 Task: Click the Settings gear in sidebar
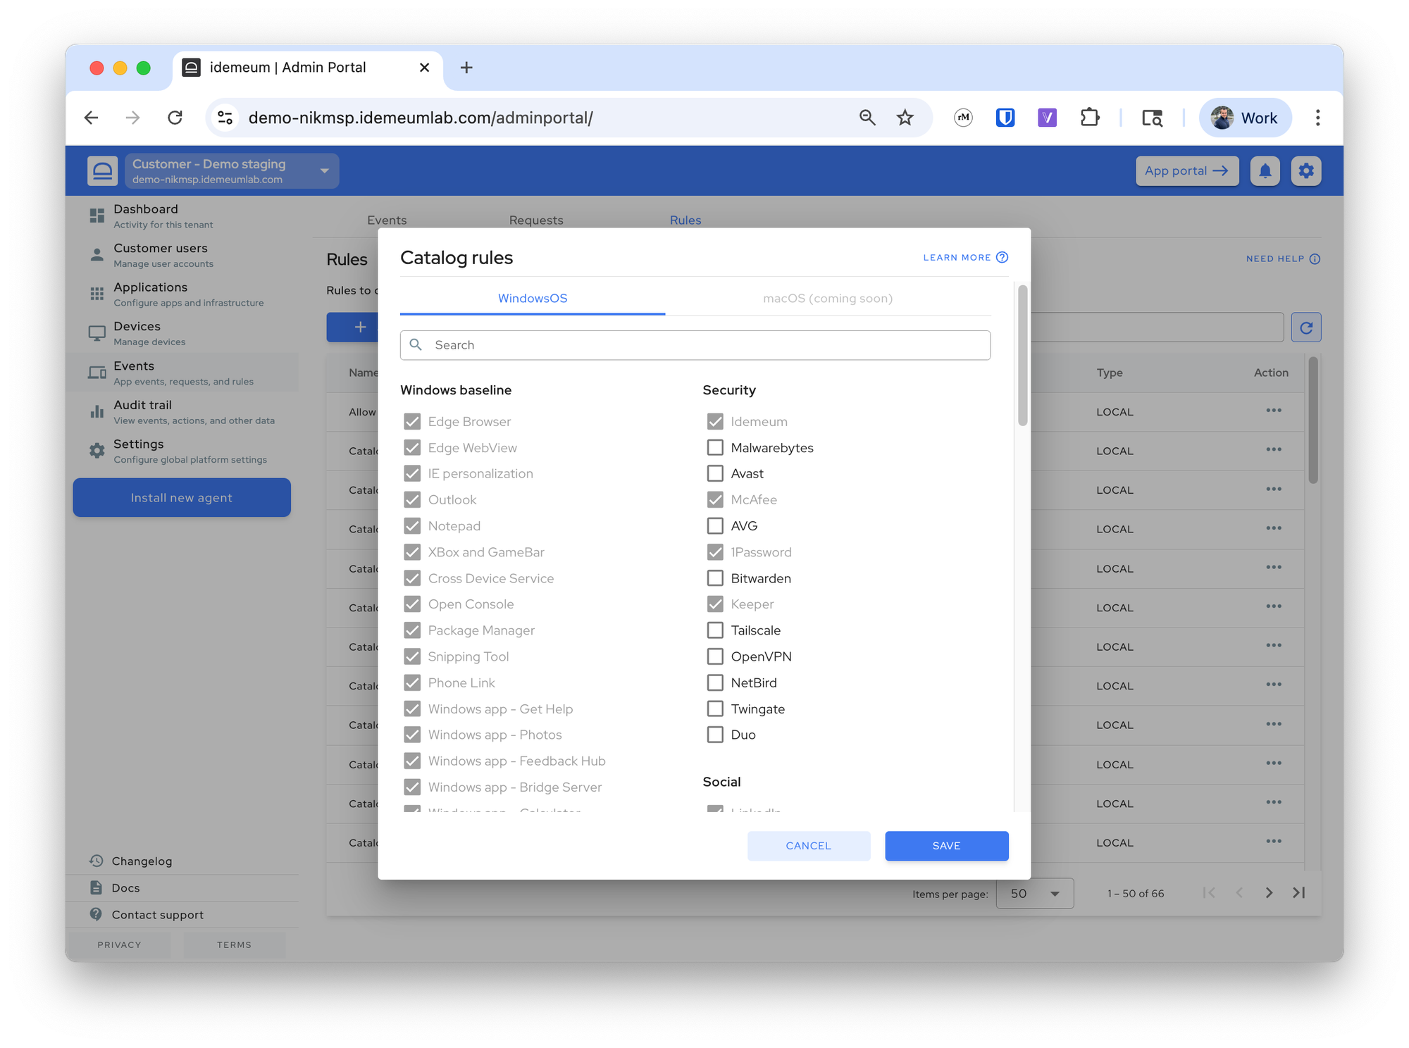97,451
